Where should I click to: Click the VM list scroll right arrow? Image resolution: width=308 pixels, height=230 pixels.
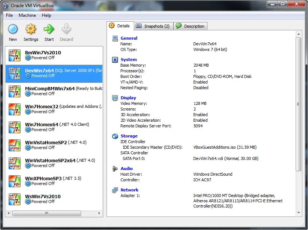pyautogui.click(x=99, y=213)
